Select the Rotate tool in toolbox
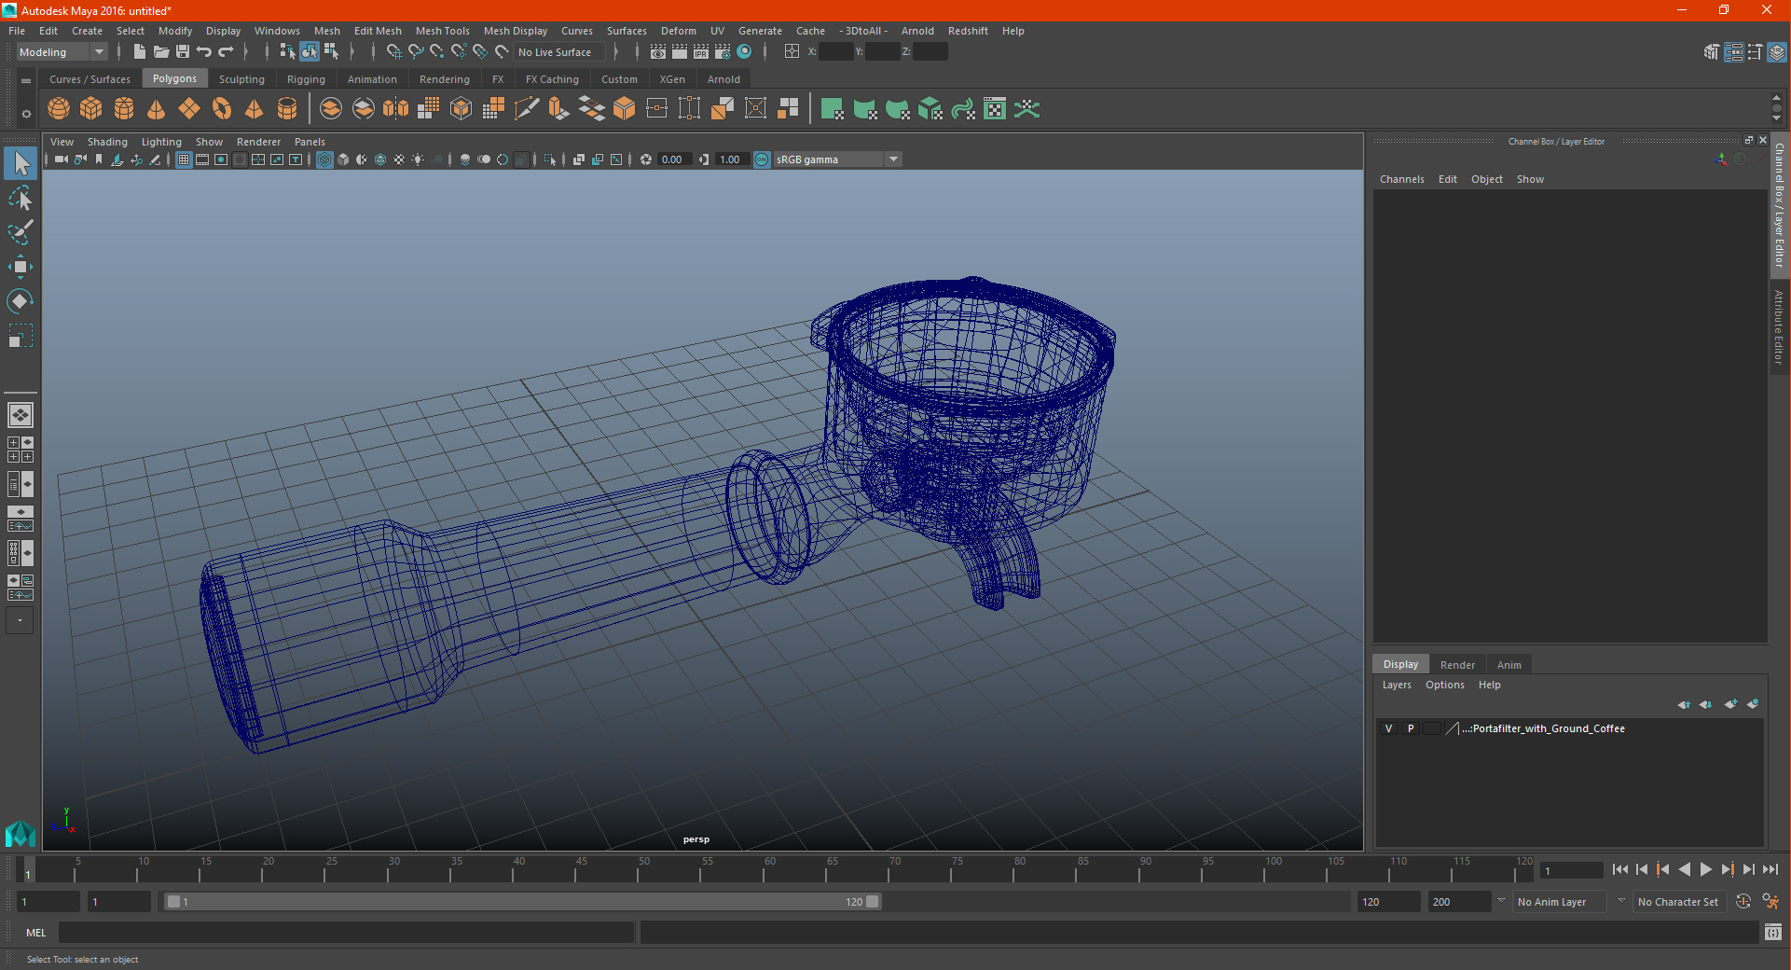Image resolution: width=1791 pixels, height=970 pixels. (21, 301)
